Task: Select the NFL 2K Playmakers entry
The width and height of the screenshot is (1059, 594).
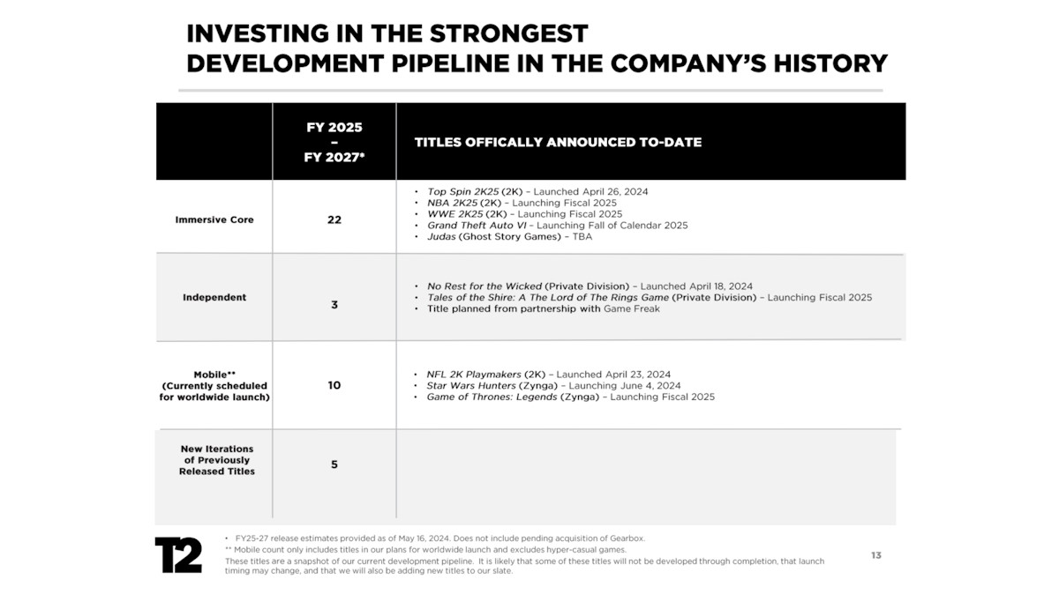Action: [548, 375]
